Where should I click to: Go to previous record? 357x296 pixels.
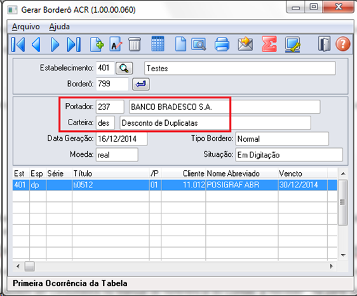tap(36, 44)
